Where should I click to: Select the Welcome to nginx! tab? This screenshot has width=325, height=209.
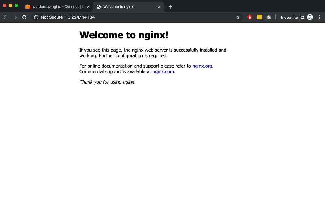pyautogui.click(x=128, y=7)
